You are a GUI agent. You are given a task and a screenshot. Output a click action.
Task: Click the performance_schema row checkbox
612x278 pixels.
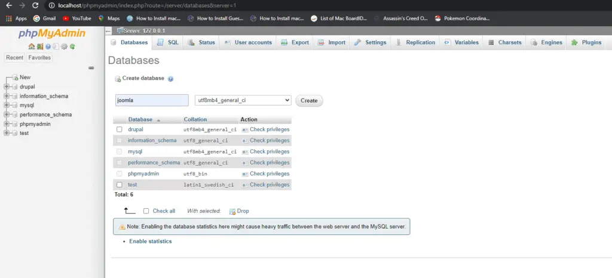[x=120, y=163]
